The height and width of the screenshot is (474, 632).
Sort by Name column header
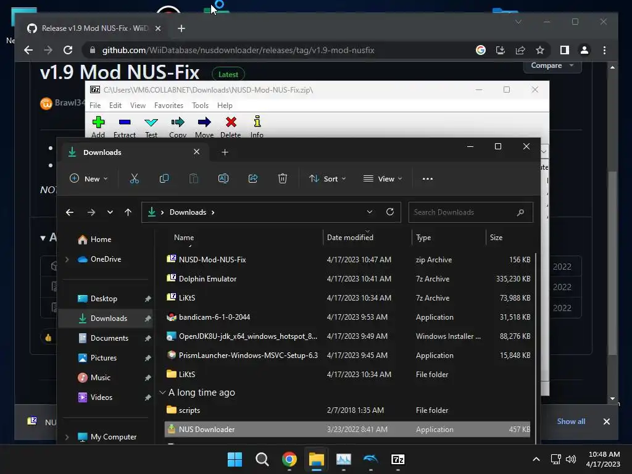[x=184, y=238]
